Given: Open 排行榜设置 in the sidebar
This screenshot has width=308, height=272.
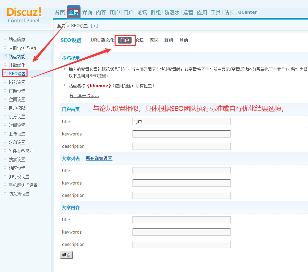Looking at the screenshot, I should 19,177.
